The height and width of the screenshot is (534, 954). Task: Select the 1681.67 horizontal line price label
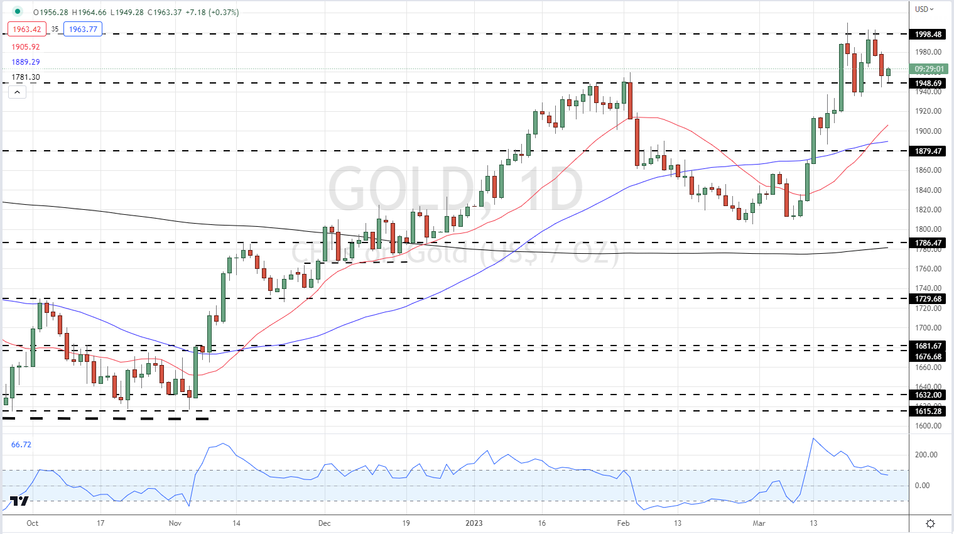[928, 346]
